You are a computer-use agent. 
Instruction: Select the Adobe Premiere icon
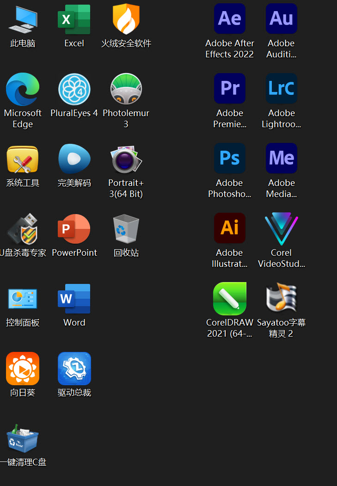pos(229,88)
